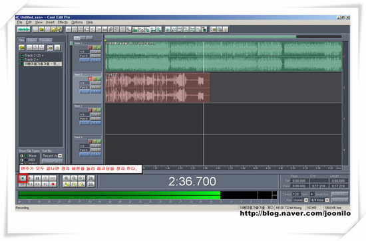Toggle Solo on Track 1
This screenshot has width=366, height=241.
[94, 48]
